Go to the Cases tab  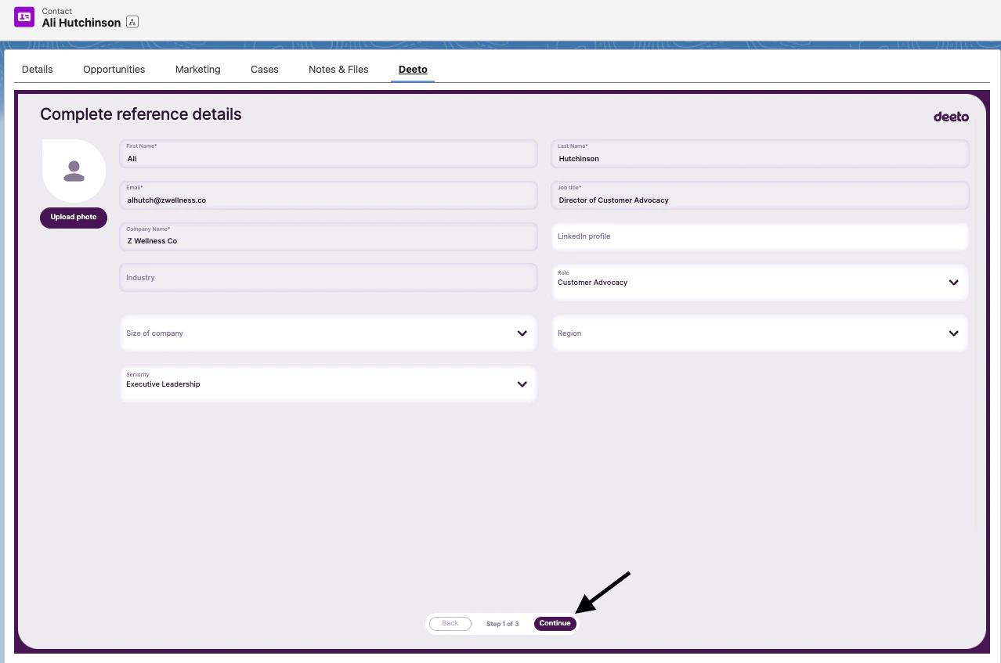tap(265, 69)
